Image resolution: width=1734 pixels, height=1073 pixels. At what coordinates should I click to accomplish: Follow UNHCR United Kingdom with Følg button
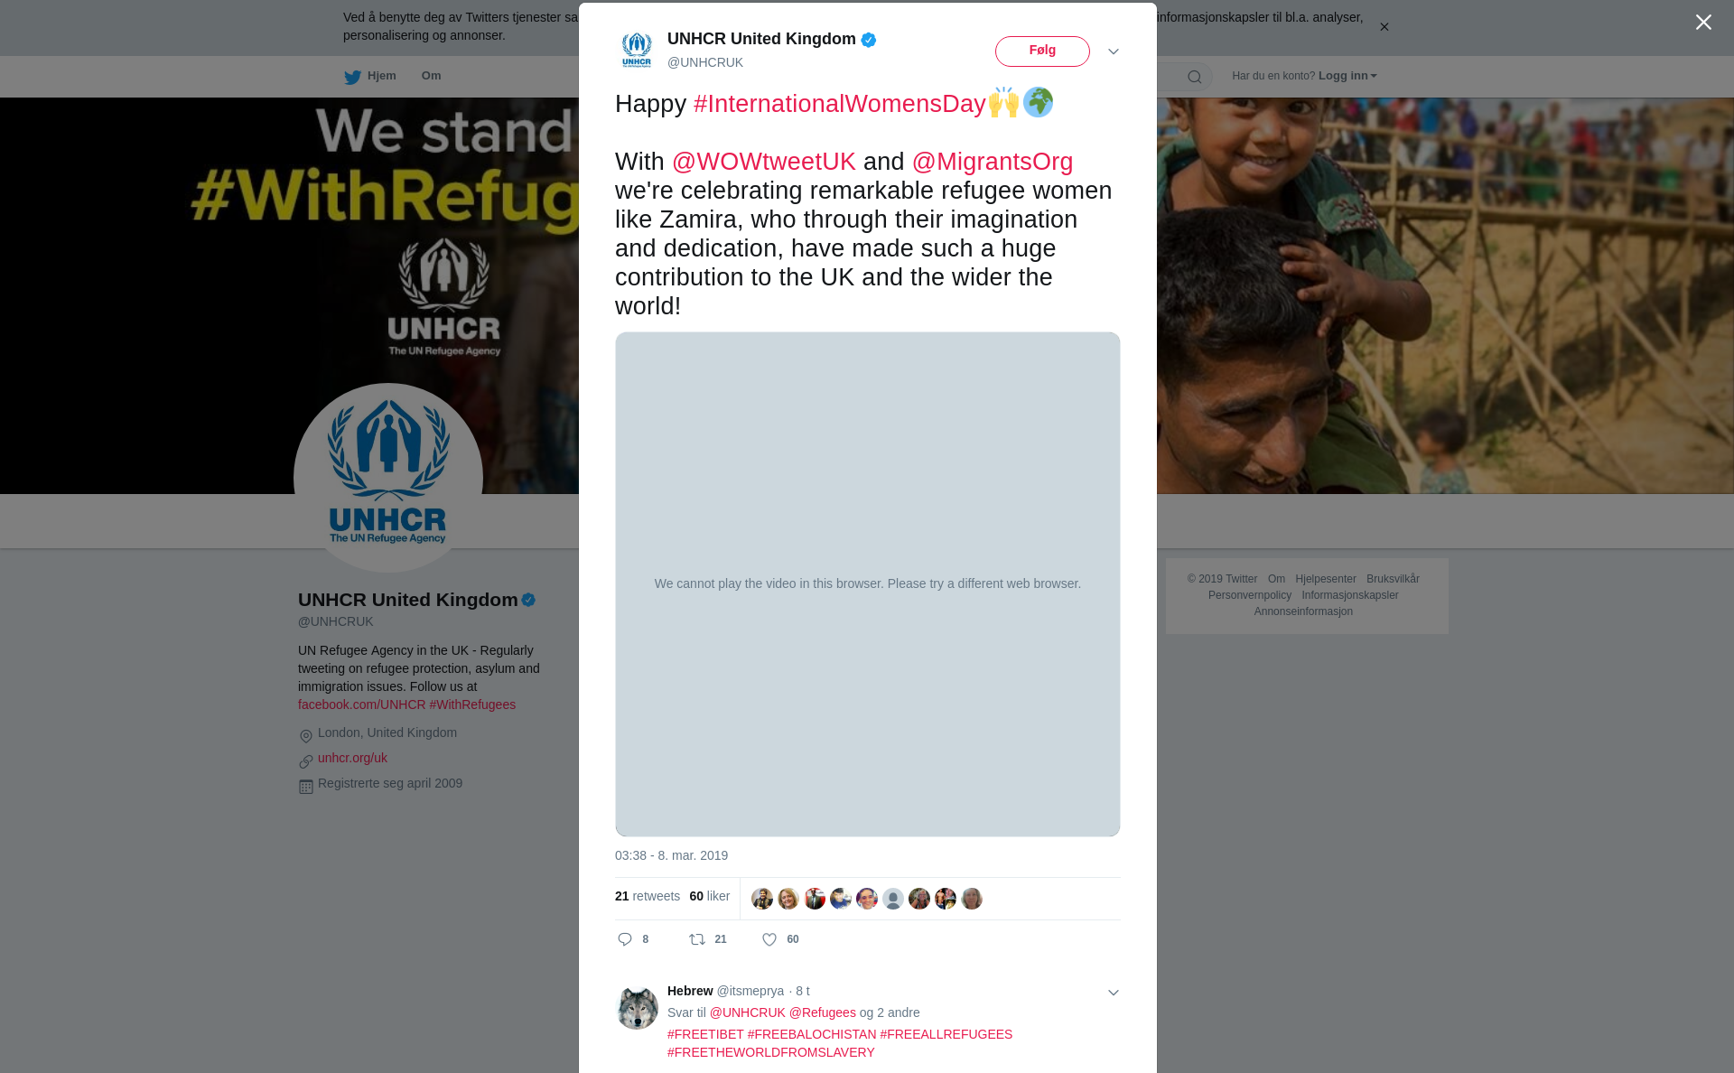coord(1042,51)
